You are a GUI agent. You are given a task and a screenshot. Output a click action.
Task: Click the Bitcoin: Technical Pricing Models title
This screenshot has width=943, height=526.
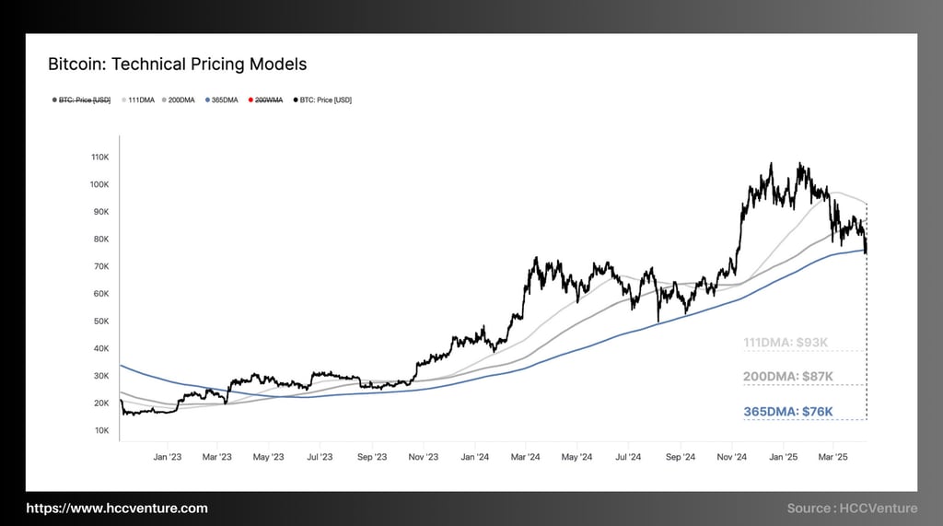(x=178, y=64)
